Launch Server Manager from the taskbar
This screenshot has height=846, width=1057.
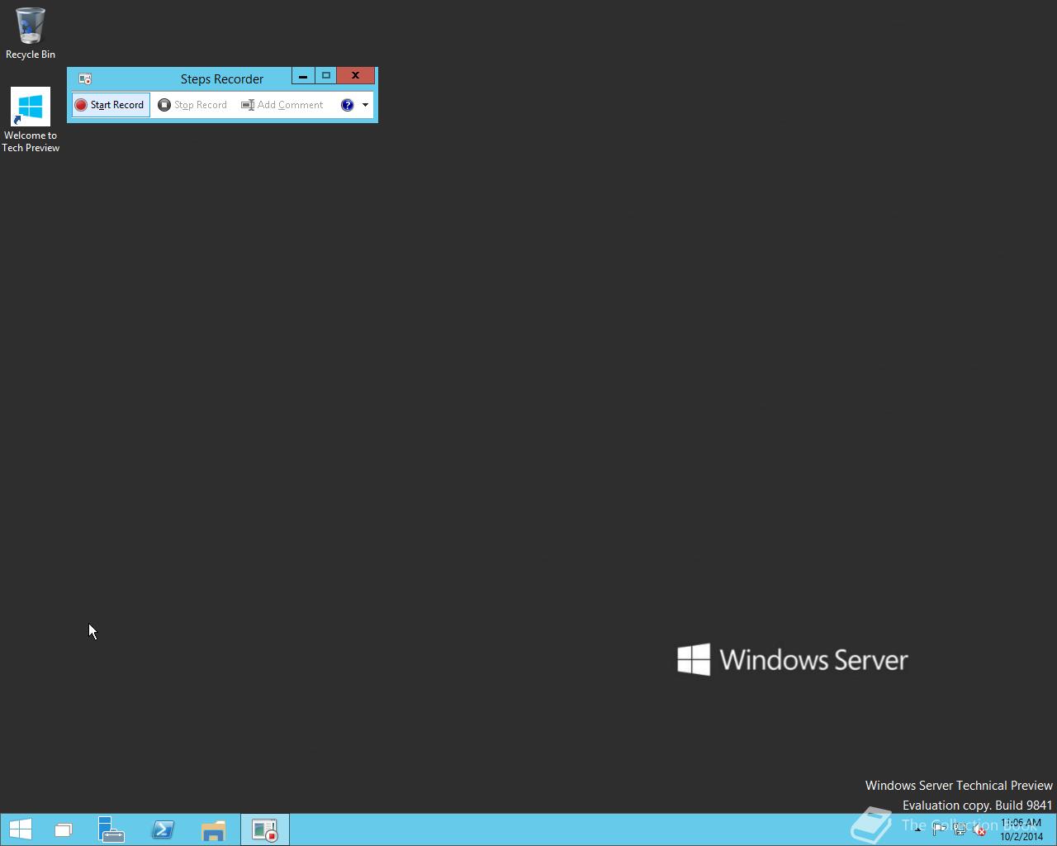tap(111, 829)
